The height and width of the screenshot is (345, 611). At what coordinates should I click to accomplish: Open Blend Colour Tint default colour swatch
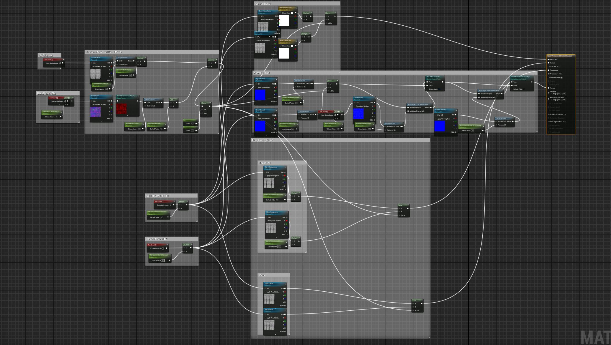[292, 46]
